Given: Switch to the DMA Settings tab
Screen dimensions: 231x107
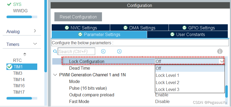Looking at the screenshot, I should click(x=139, y=28).
